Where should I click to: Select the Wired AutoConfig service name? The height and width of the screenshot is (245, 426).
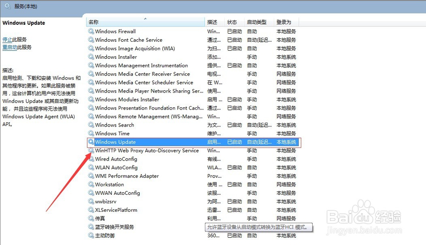pos(116,159)
